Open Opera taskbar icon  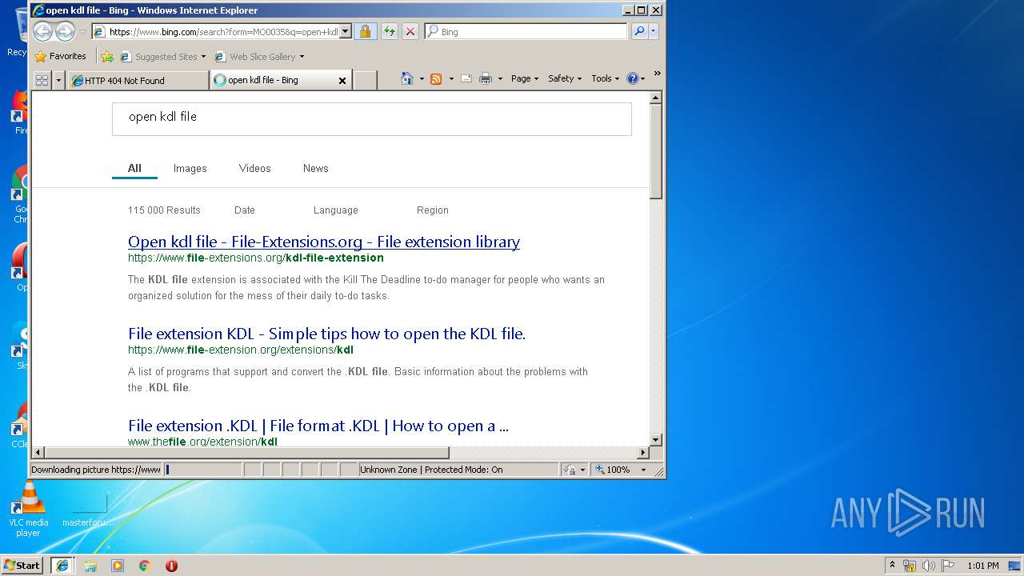(x=171, y=566)
